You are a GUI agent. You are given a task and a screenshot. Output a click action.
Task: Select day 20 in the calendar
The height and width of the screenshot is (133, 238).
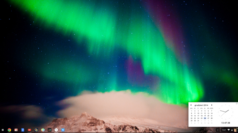(208, 116)
